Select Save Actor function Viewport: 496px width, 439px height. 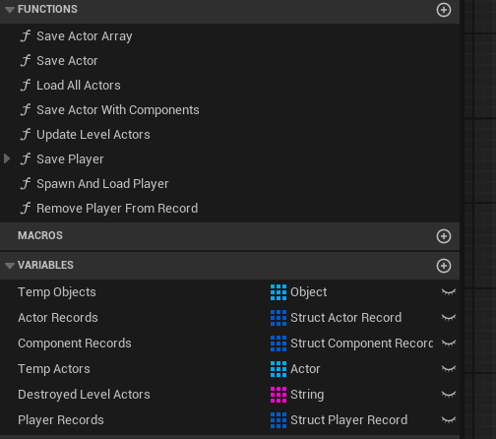click(67, 61)
